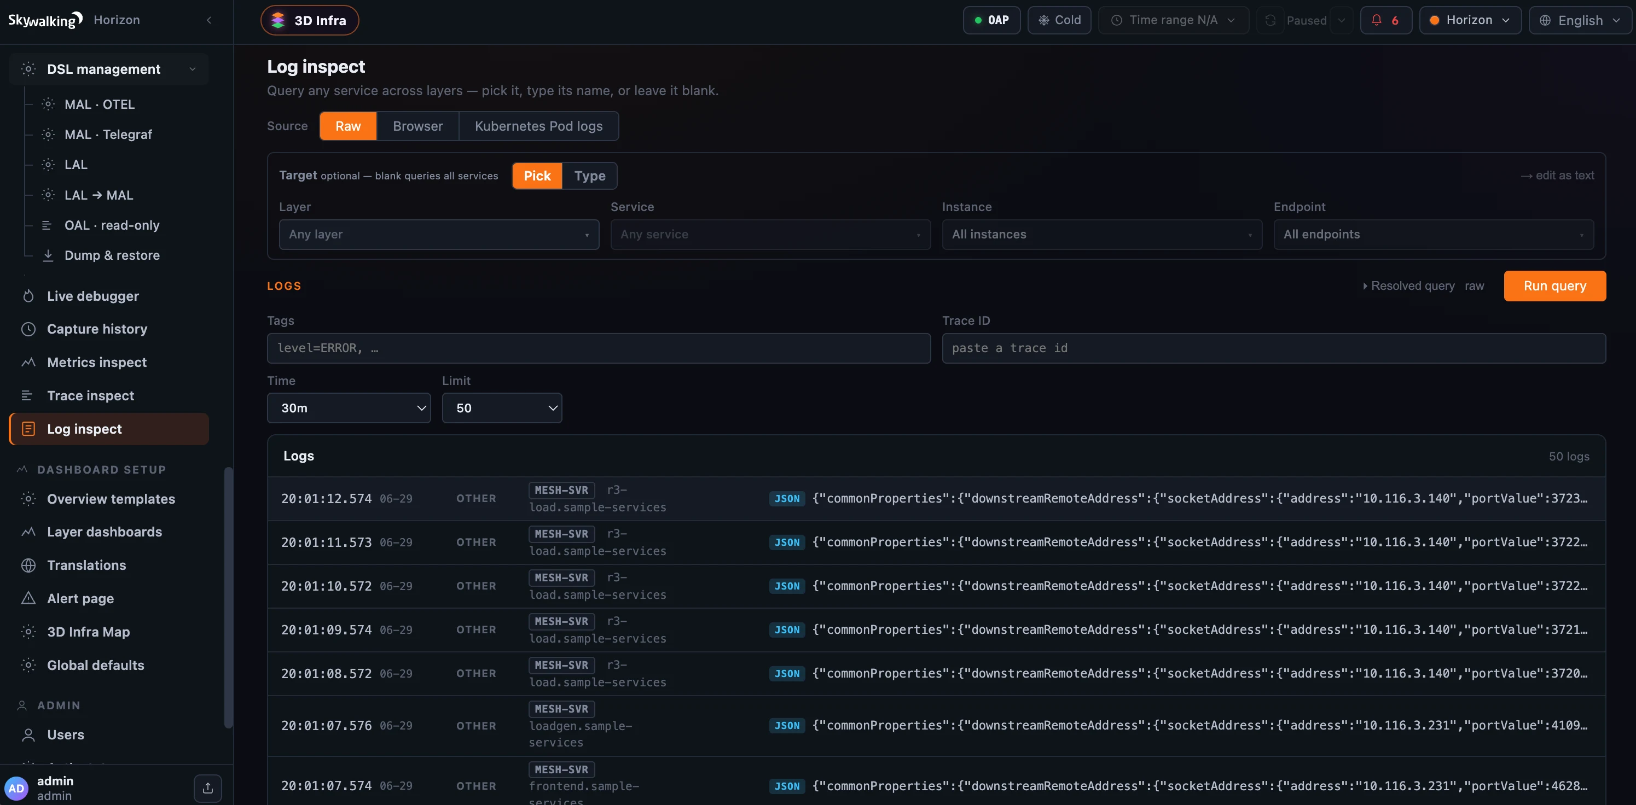Screen dimensions: 1636x805
Task: Focus the Tags input field
Action: (599, 348)
